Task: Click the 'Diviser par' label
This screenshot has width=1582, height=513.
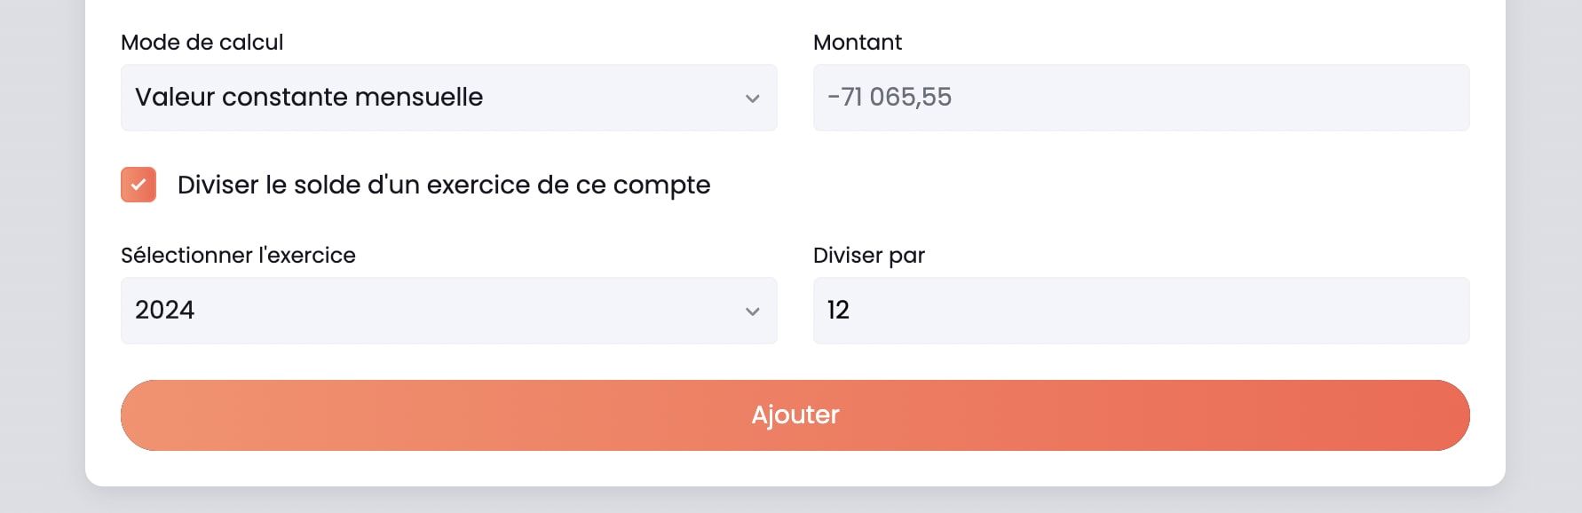Action: click(x=870, y=255)
